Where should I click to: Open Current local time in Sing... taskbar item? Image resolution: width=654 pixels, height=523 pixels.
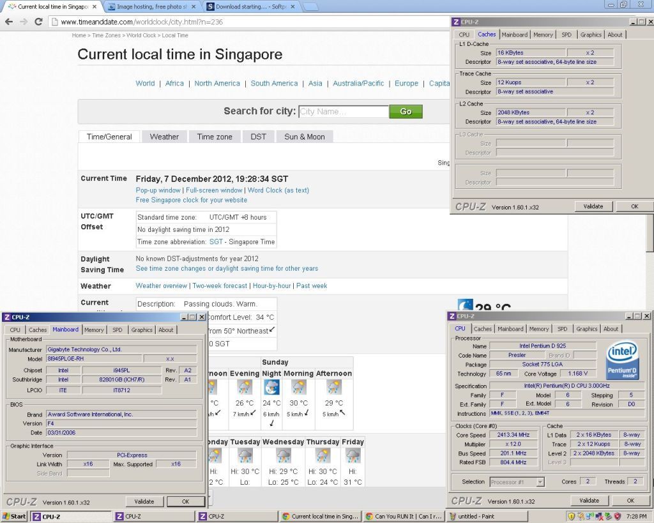point(321,517)
